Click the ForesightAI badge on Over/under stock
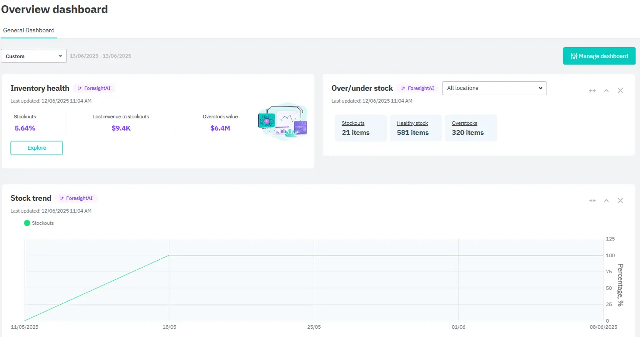Image resolution: width=640 pixels, height=337 pixels. point(418,88)
